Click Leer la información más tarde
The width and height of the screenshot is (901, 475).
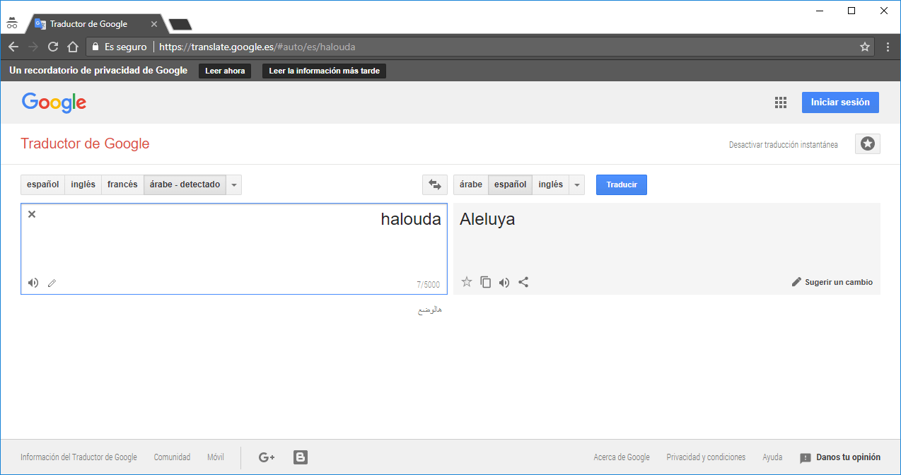(x=324, y=71)
